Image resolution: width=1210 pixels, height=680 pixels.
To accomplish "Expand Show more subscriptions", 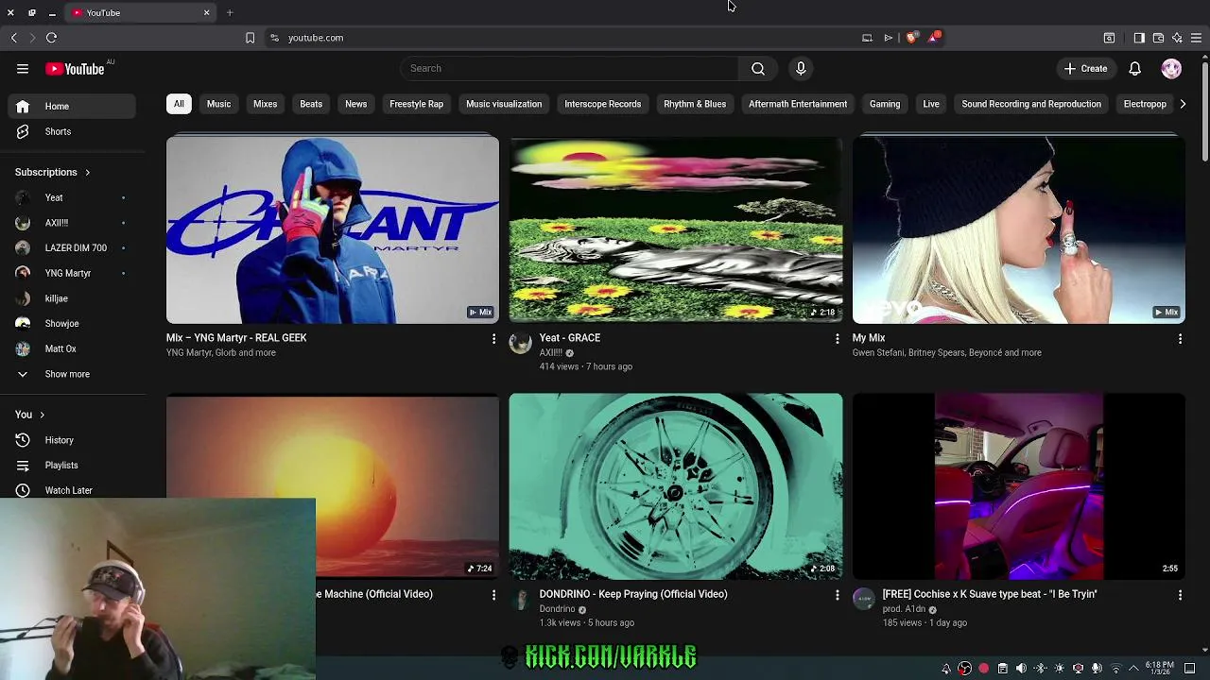I will (x=67, y=374).
